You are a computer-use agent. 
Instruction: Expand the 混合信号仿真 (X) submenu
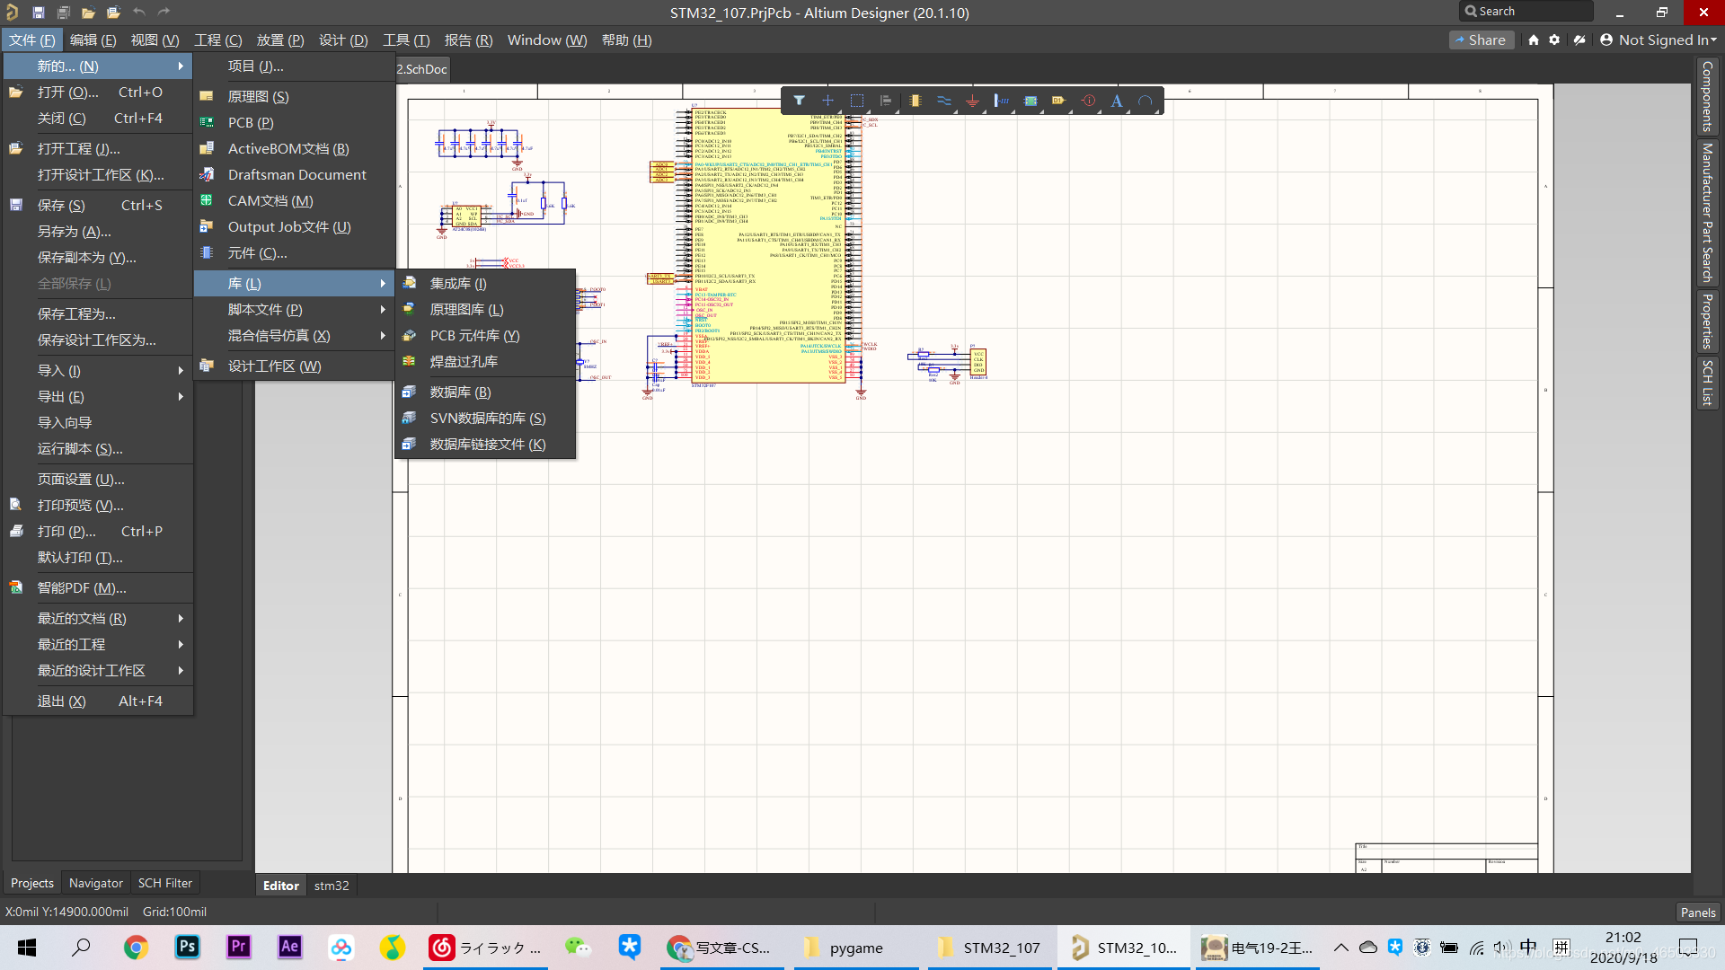coord(296,336)
